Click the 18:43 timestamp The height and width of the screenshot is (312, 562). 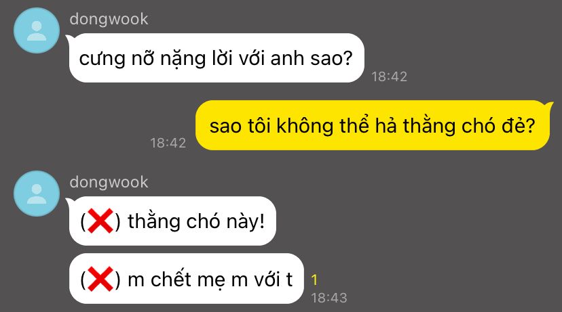(329, 298)
